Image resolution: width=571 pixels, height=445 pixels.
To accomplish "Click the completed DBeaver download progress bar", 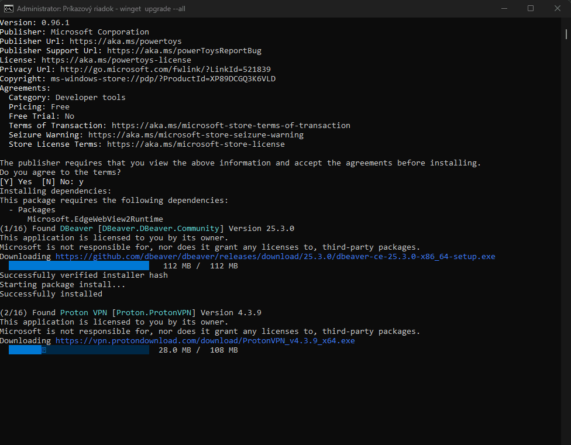I will pos(78,266).
